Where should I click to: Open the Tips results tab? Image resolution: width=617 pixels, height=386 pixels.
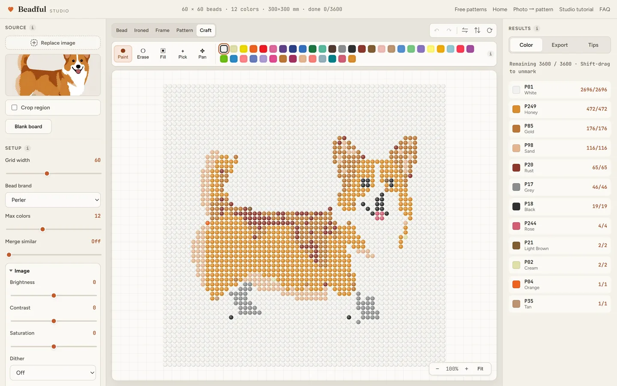pos(593,45)
